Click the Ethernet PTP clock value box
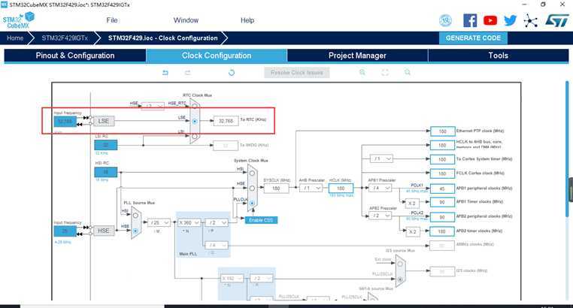This screenshot has height=308, width=573. (x=443, y=131)
